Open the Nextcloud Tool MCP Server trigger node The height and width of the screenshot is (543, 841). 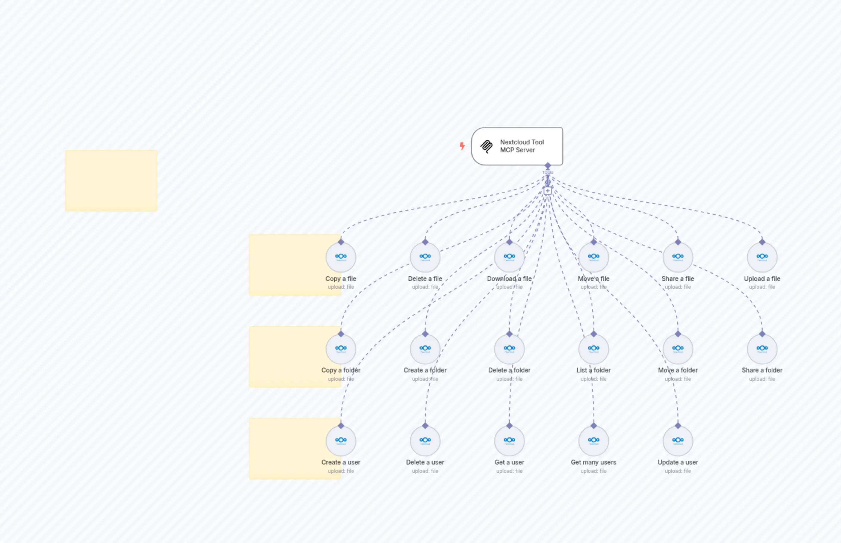517,146
